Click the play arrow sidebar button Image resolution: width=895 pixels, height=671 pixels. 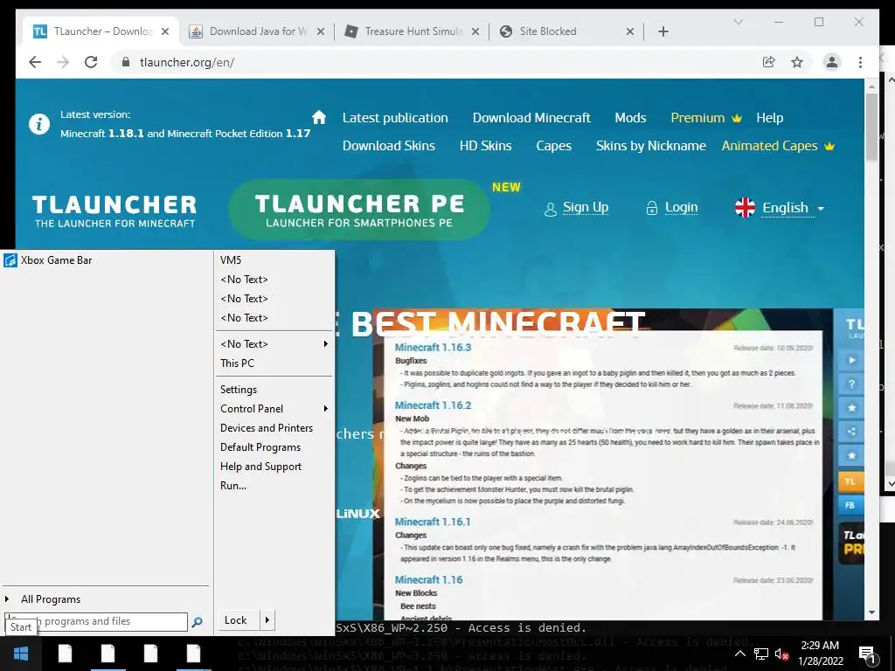[851, 360]
